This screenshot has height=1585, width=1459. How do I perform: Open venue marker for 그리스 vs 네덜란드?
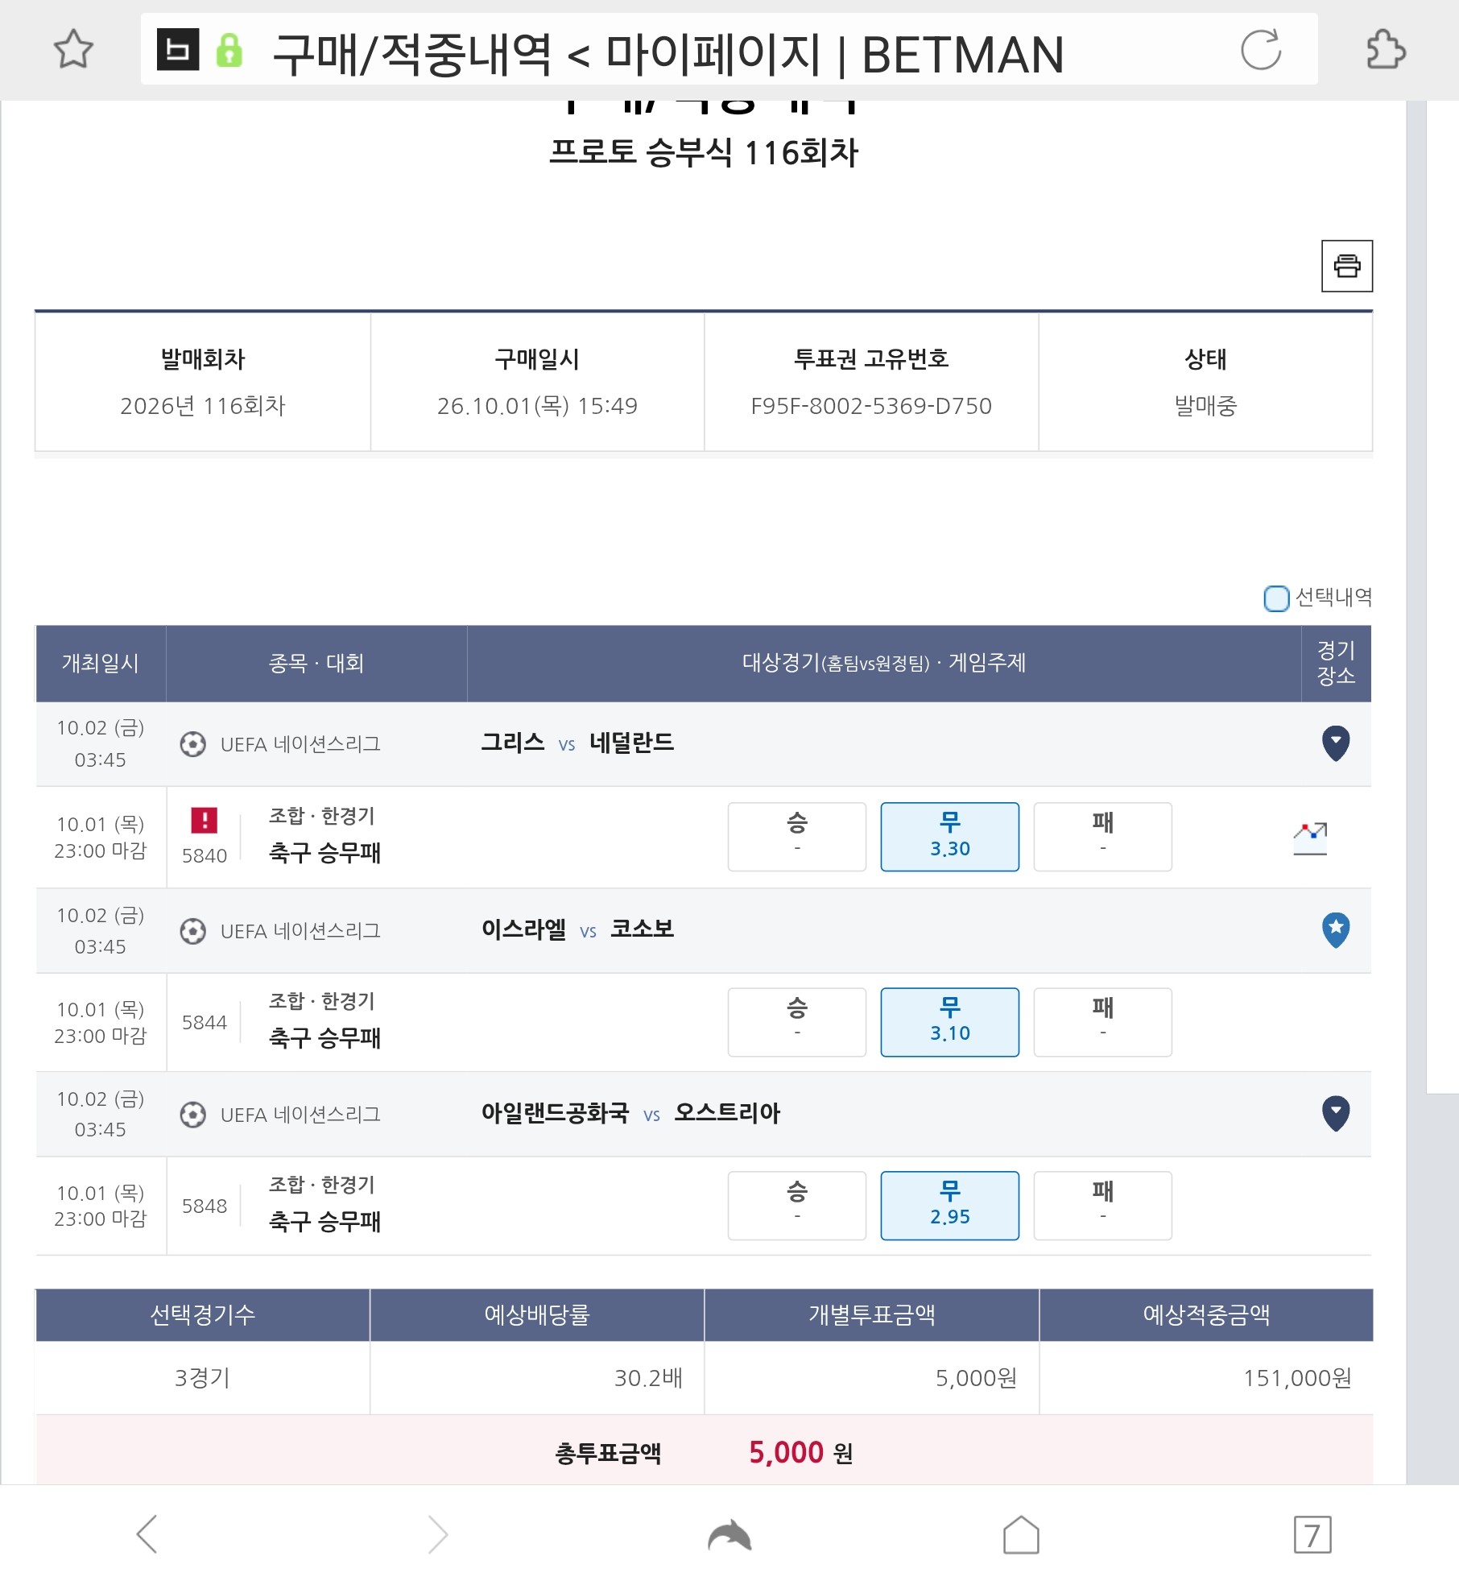pyautogui.click(x=1336, y=743)
